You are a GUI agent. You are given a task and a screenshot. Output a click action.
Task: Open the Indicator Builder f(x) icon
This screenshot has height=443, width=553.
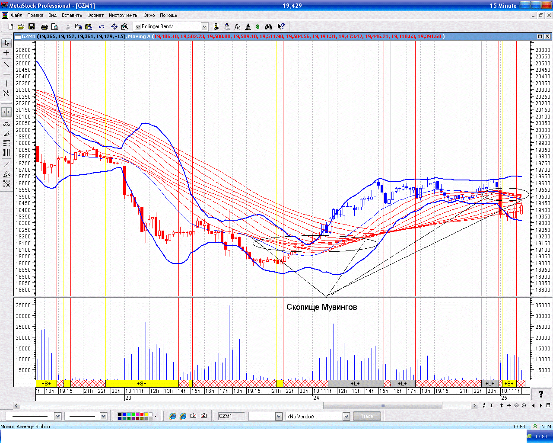(237, 27)
